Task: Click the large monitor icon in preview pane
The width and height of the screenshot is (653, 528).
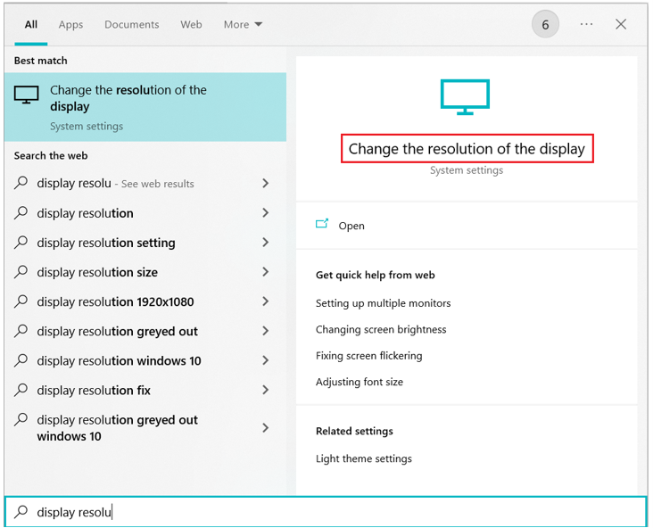Action: click(x=466, y=96)
